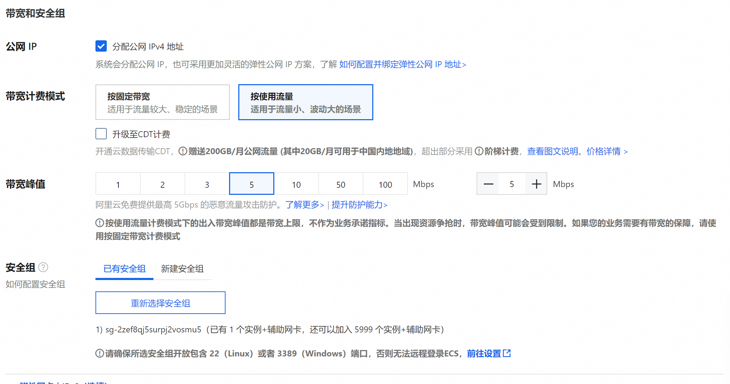The height and width of the screenshot is (384, 730).
Task: Click the help icon beside 安全组
Action: coord(43,267)
